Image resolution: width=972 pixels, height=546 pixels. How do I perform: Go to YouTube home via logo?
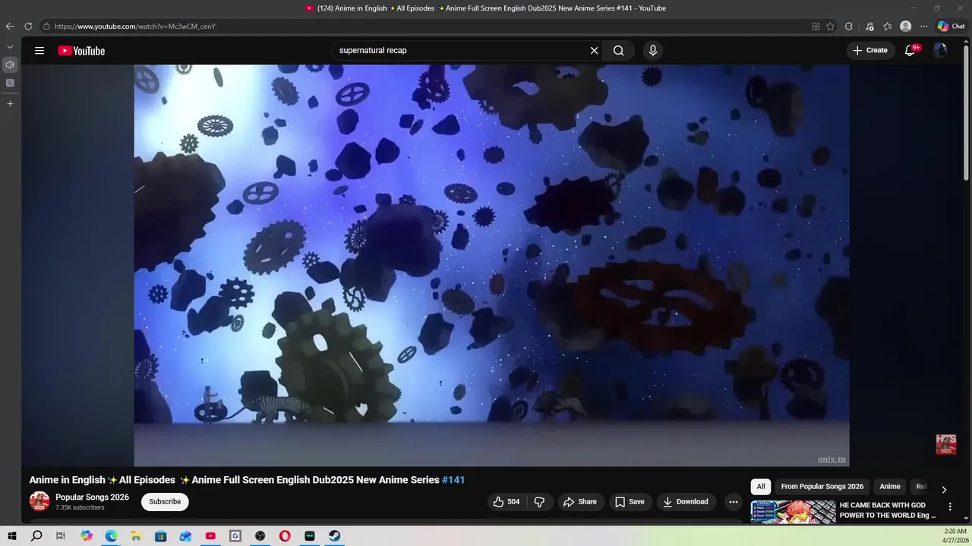(x=81, y=51)
